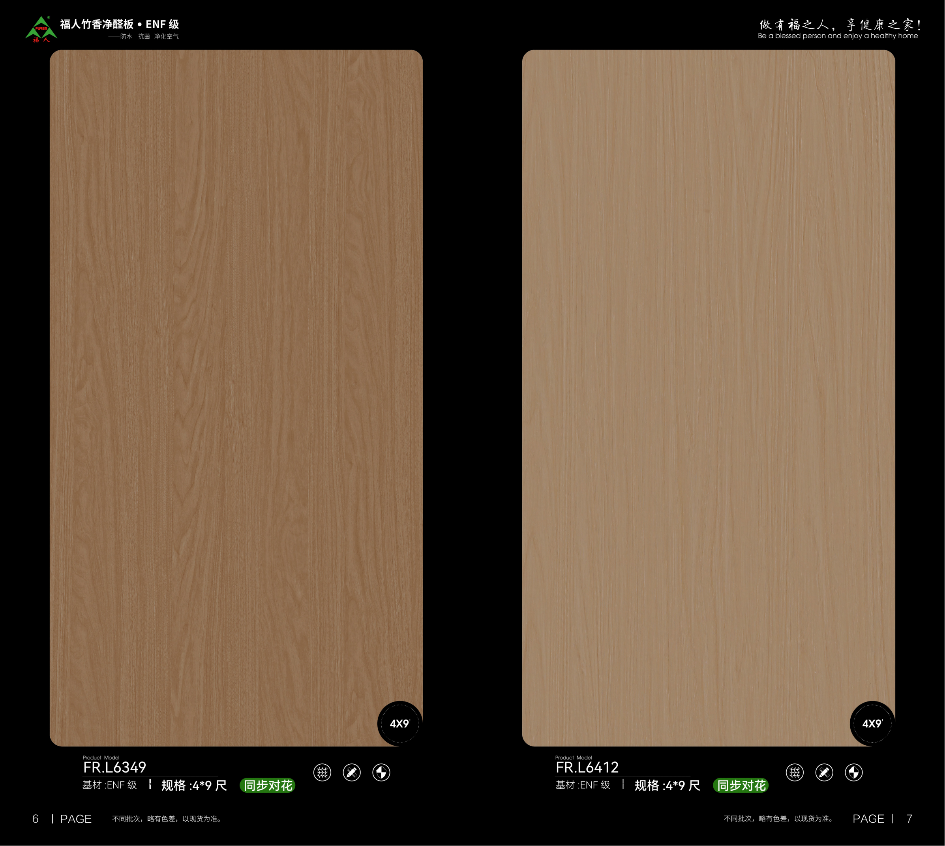Click the shield icon under FR.L6349

(x=381, y=773)
